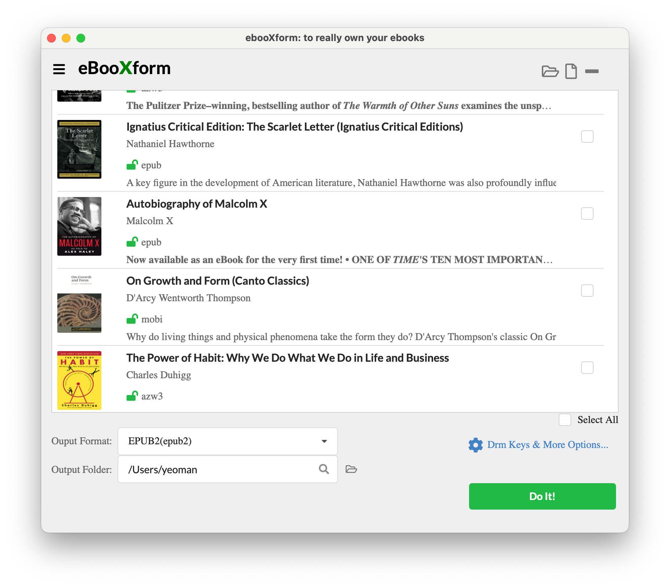Open Drm Keys & More Options link
The image size is (670, 587).
(x=548, y=445)
